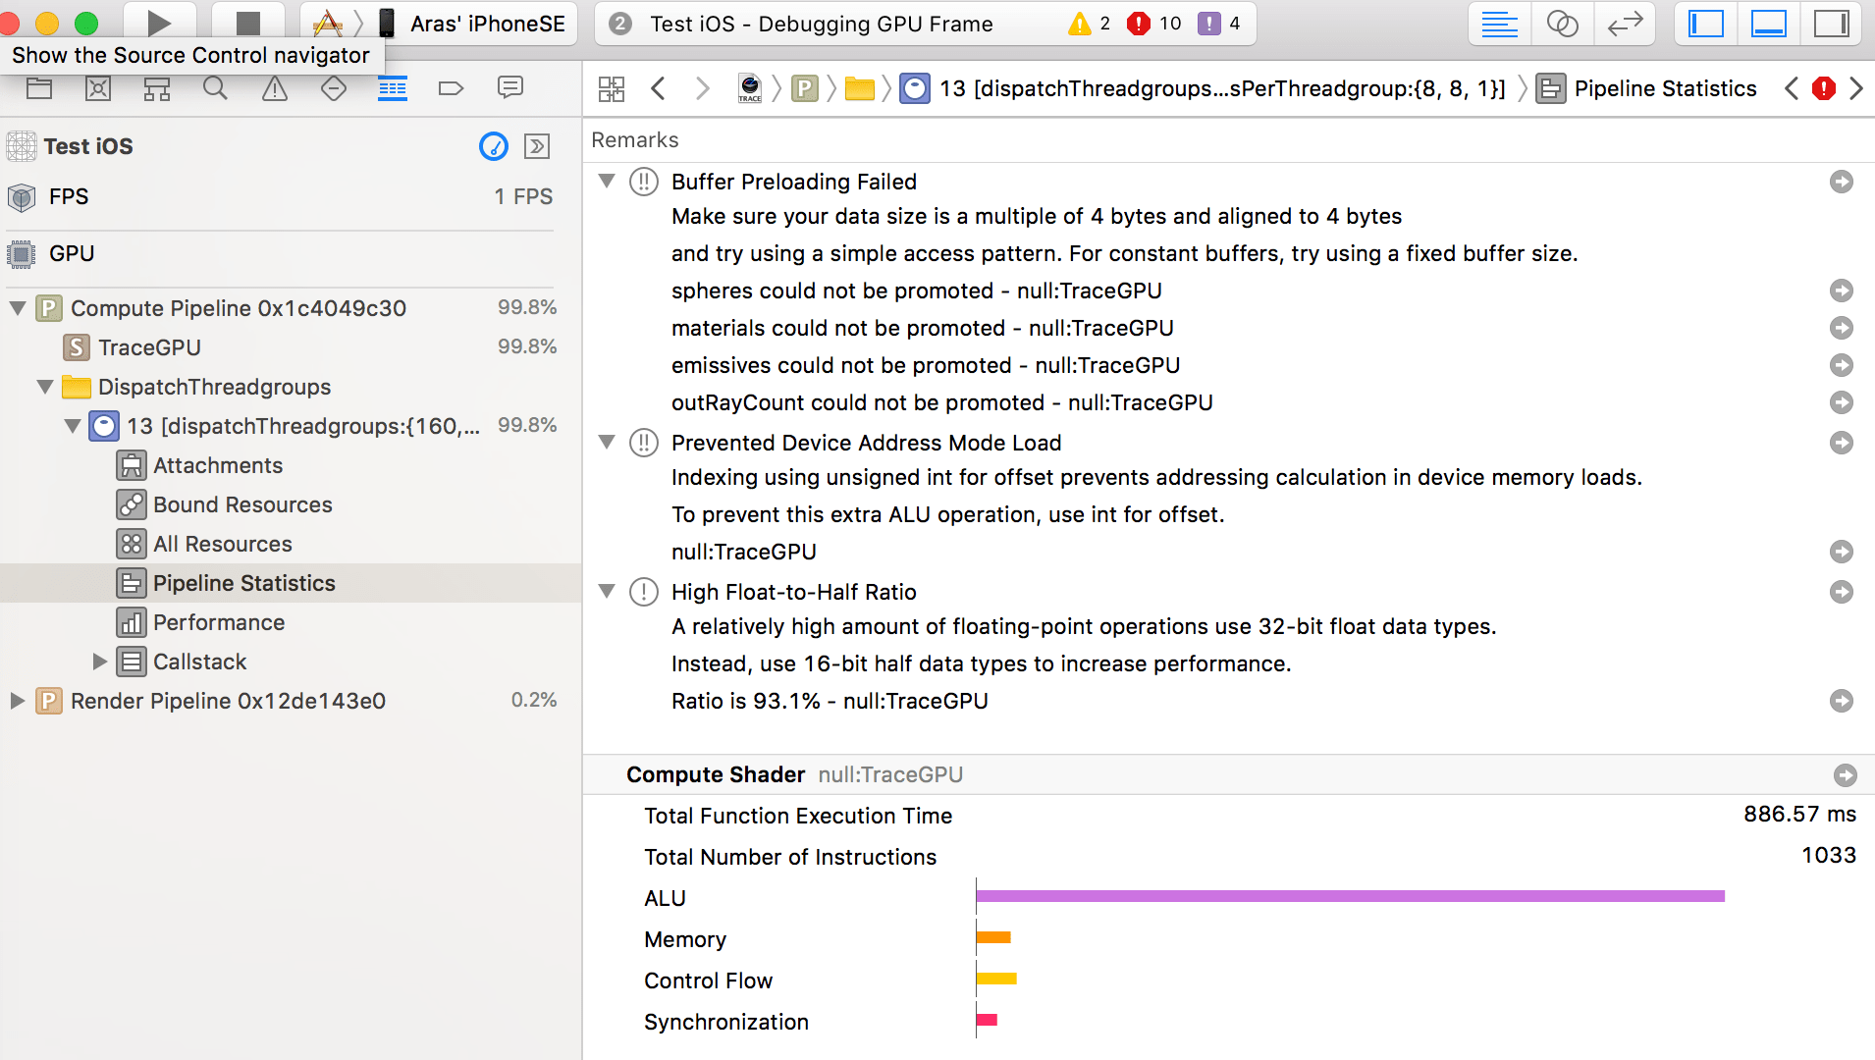Click the Stop button in toolbar
This screenshot has height=1060, width=1875.
click(248, 23)
